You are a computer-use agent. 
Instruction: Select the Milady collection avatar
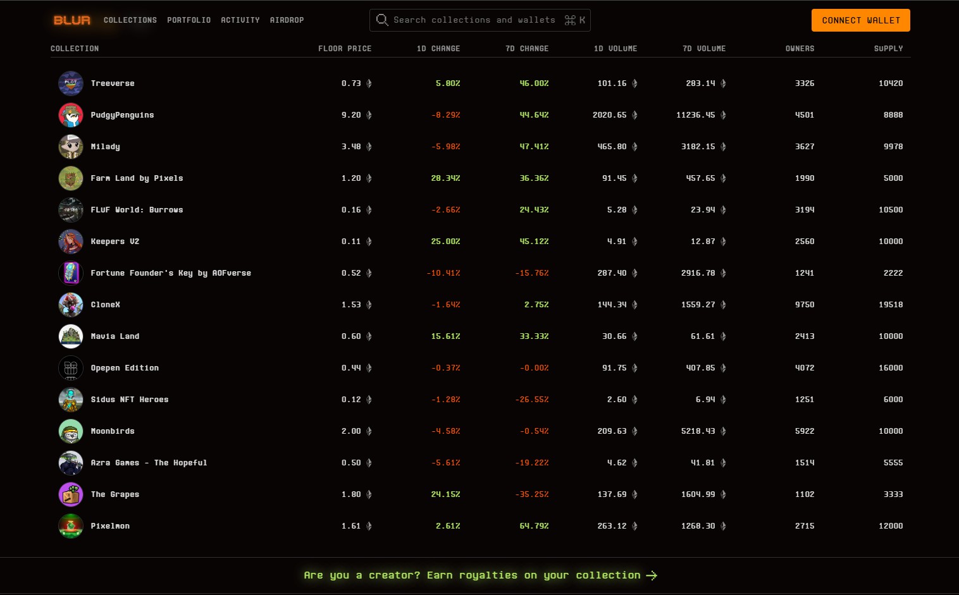71,147
